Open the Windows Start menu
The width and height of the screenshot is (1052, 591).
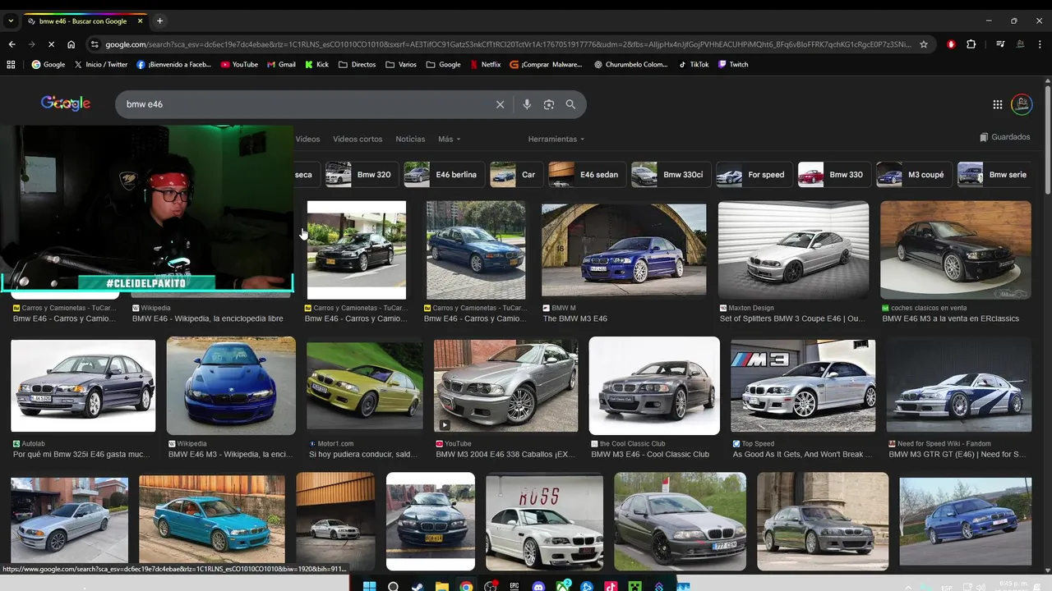(370, 586)
